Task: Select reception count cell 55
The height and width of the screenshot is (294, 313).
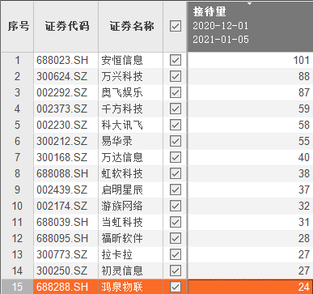Action: pos(251,141)
